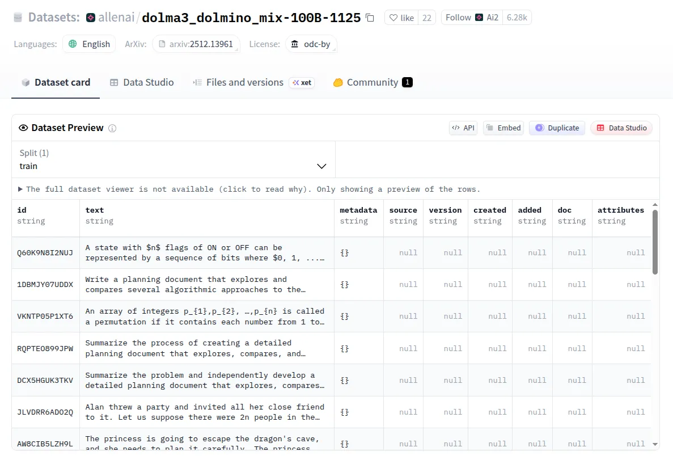Select the row id 1DBMJY07UDDX
673x460 pixels.
point(45,285)
